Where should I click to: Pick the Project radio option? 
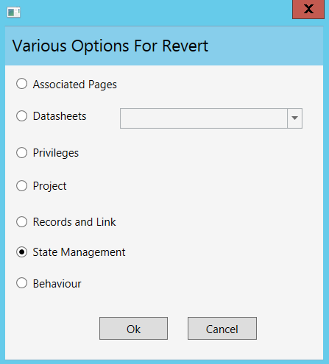[x=22, y=185]
